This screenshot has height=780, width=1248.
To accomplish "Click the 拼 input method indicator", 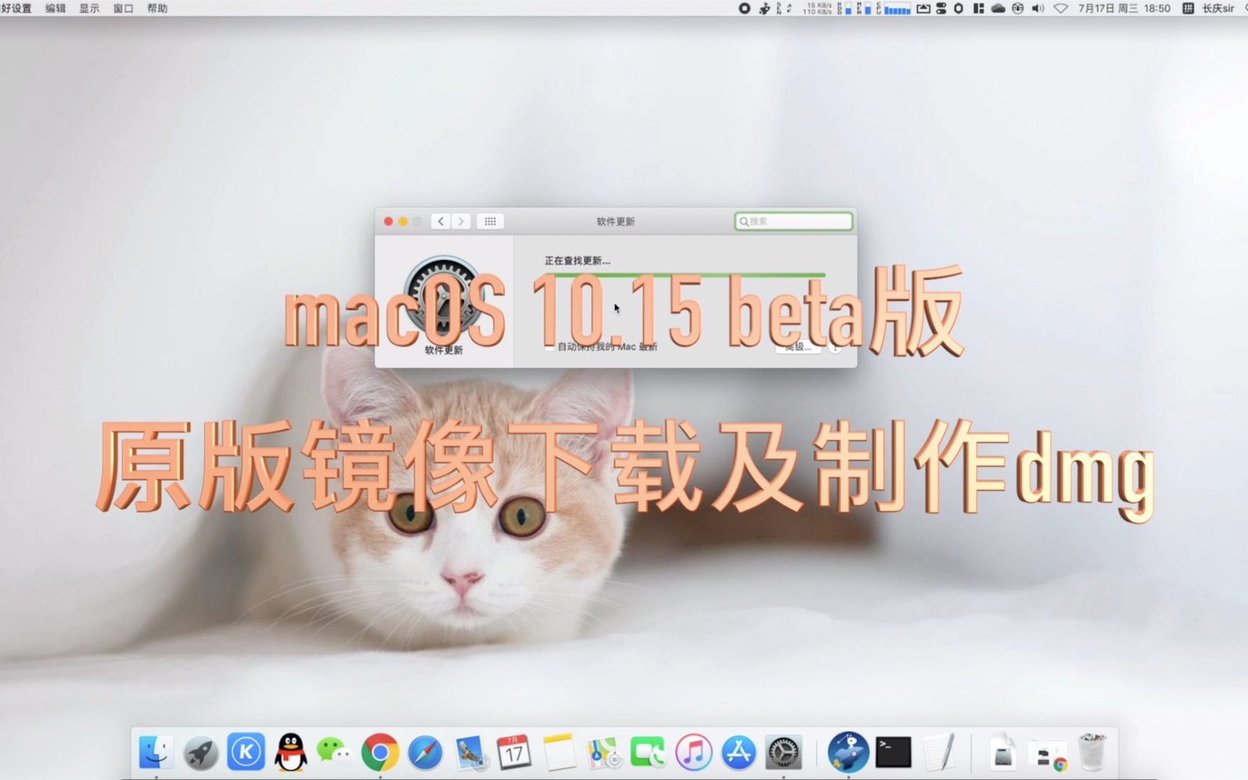I will coord(1190,9).
